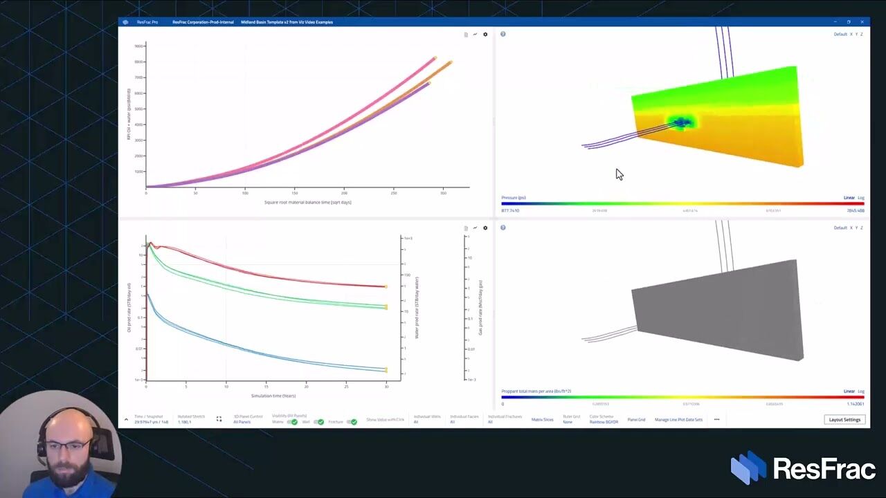Set Y view in proppant panel
The image size is (886, 498).
857,228
